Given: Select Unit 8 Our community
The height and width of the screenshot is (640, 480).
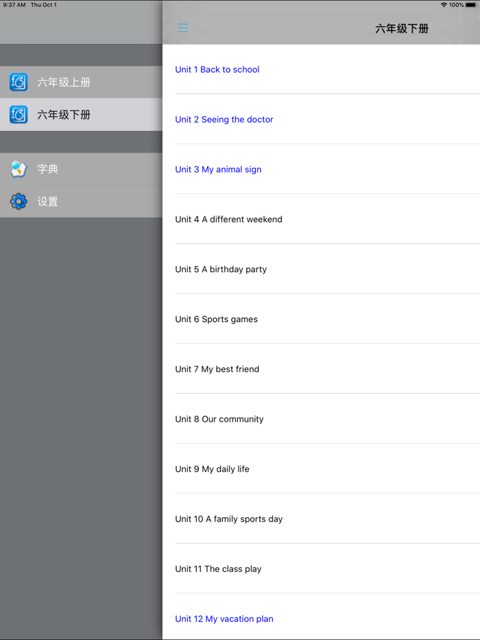Looking at the screenshot, I should 321,419.
